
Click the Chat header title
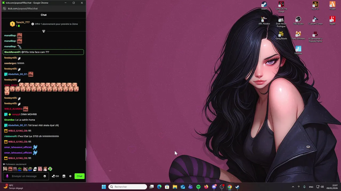pyautogui.click(x=44, y=15)
